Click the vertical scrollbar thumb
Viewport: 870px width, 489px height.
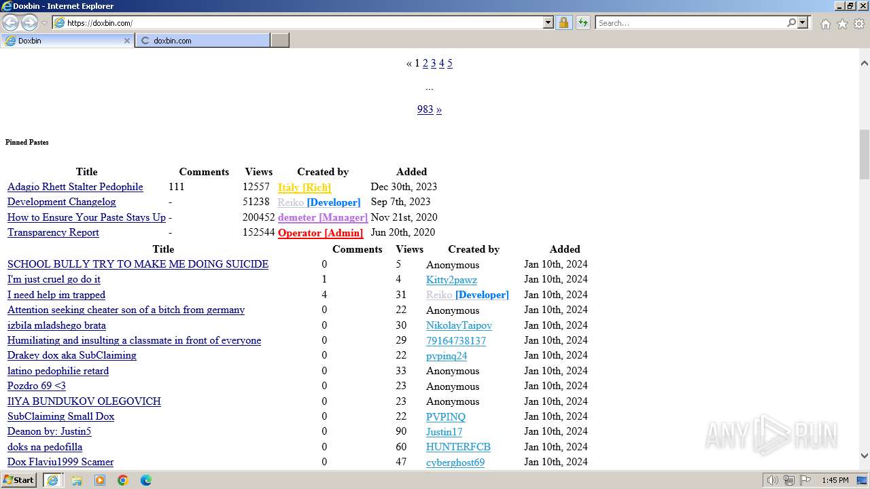pos(865,154)
